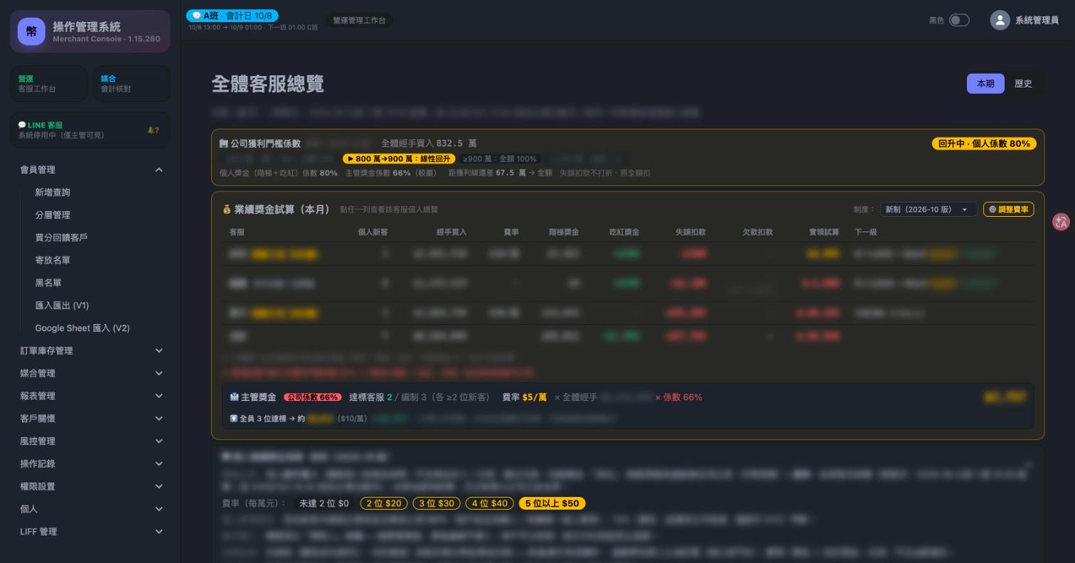Select 匯入匯出 (V1) in the sidebar

[62, 306]
